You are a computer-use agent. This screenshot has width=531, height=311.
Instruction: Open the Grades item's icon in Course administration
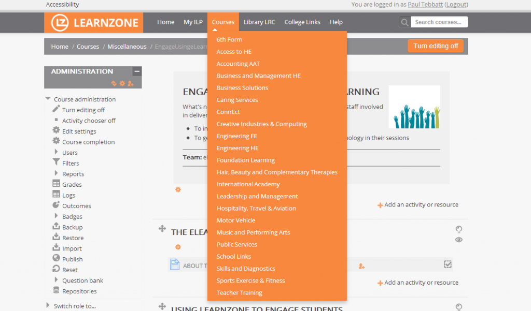click(x=55, y=184)
